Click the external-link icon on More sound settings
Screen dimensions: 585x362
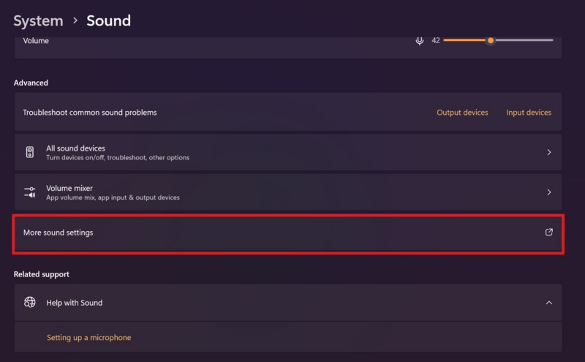[x=549, y=232]
